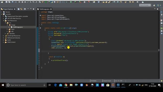Toggle Link with Editor in Project Explorer
163x92 pixels.
[21, 9]
